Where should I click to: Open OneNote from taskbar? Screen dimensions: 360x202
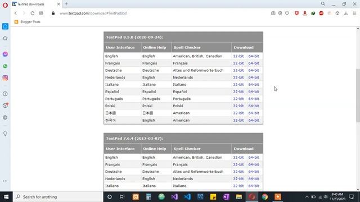226,197
